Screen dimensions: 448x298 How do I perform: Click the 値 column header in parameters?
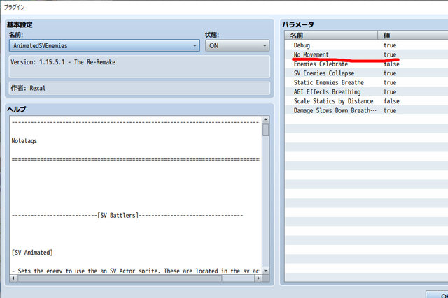413,36
